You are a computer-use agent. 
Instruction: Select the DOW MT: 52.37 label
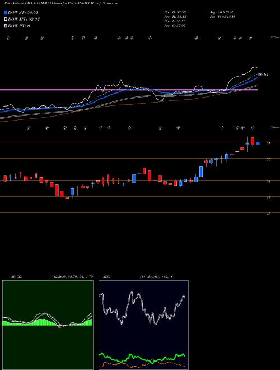click(24, 20)
